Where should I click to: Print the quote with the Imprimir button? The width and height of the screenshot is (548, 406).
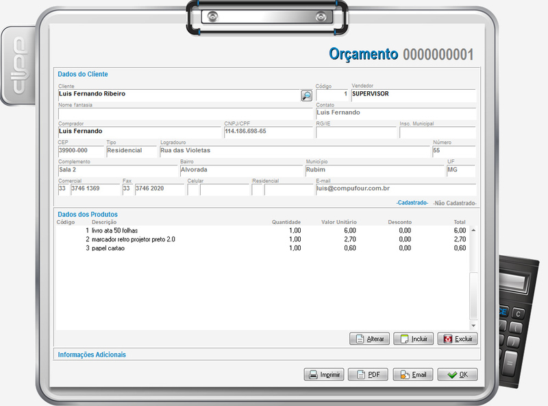pyautogui.click(x=323, y=374)
